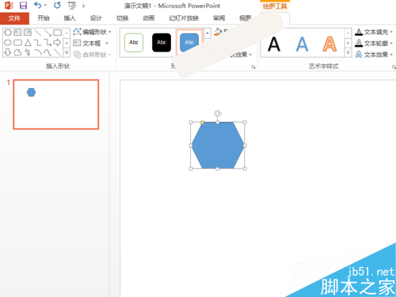396x297 pixels.
Task: Click the 文本框 (Text Box) button
Action: [x=87, y=43]
